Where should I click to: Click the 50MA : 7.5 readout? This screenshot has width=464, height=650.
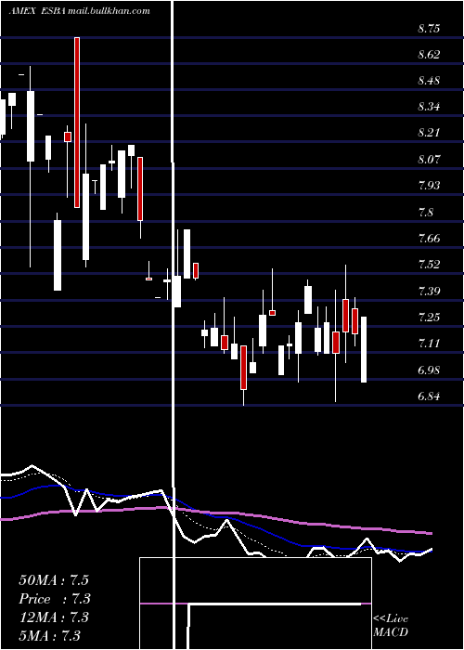pyautogui.click(x=54, y=580)
